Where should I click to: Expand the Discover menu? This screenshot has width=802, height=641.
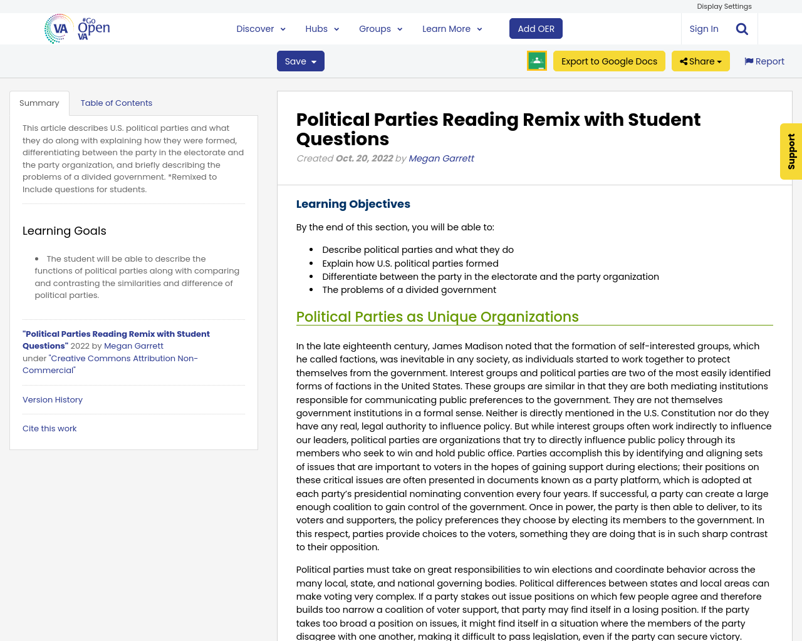tap(258, 28)
